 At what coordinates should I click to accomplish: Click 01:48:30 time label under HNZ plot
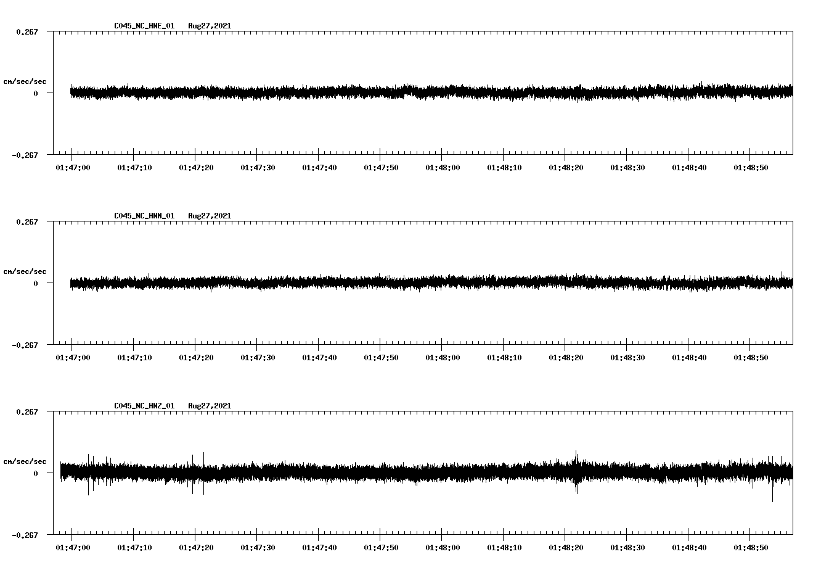point(627,547)
